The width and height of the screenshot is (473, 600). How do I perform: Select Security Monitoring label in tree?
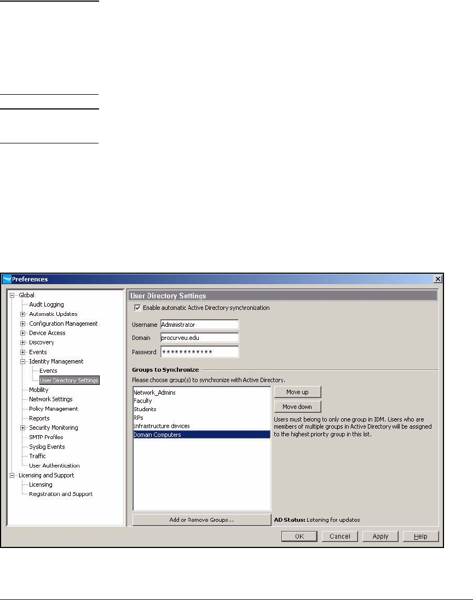[53, 428]
